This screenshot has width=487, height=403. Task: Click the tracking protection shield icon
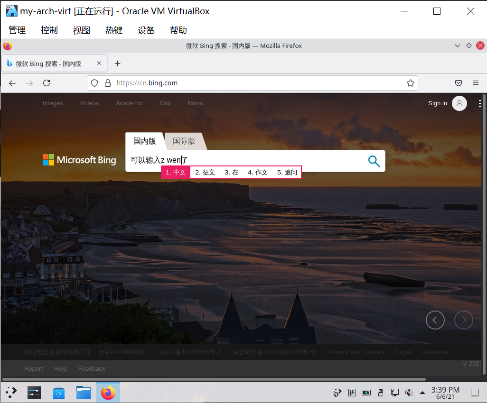click(94, 83)
